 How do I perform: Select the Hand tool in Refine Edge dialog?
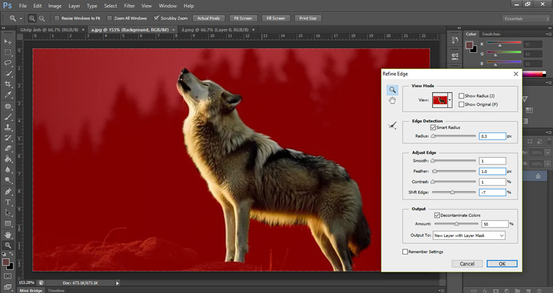click(392, 101)
